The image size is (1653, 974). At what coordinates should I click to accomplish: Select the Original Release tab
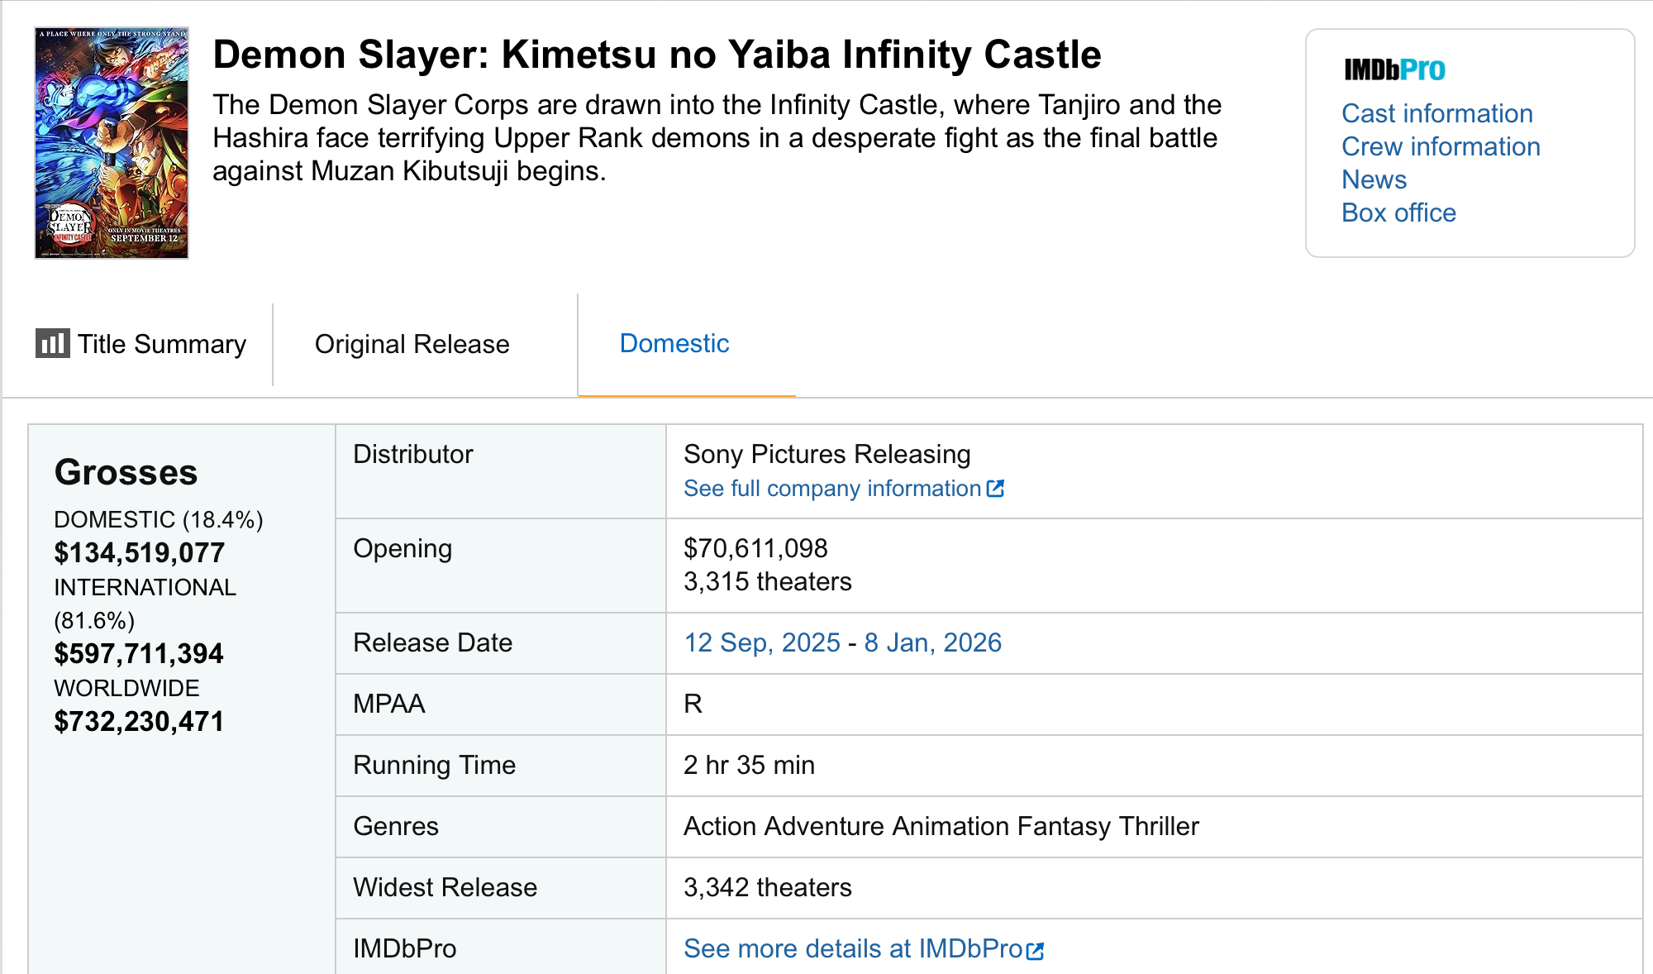click(412, 344)
